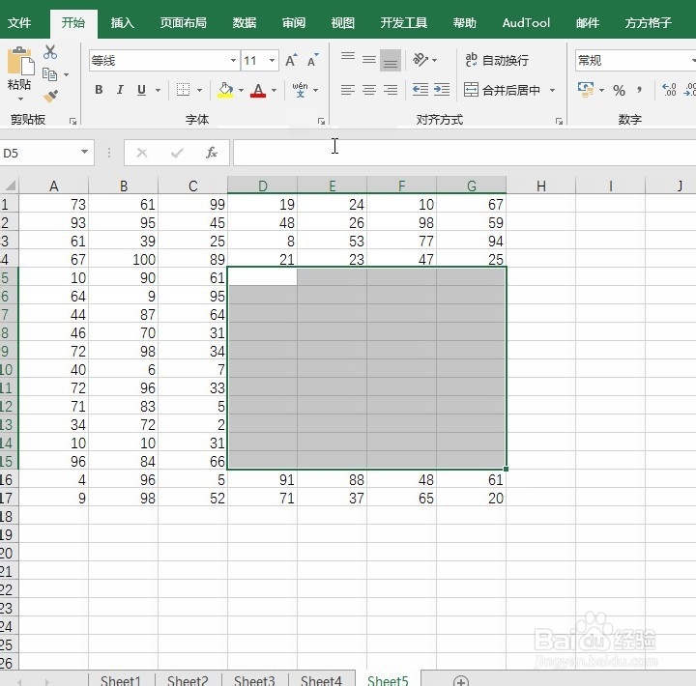Open number format box 常规
Viewport: 696px width, 686px height.
pos(636,60)
